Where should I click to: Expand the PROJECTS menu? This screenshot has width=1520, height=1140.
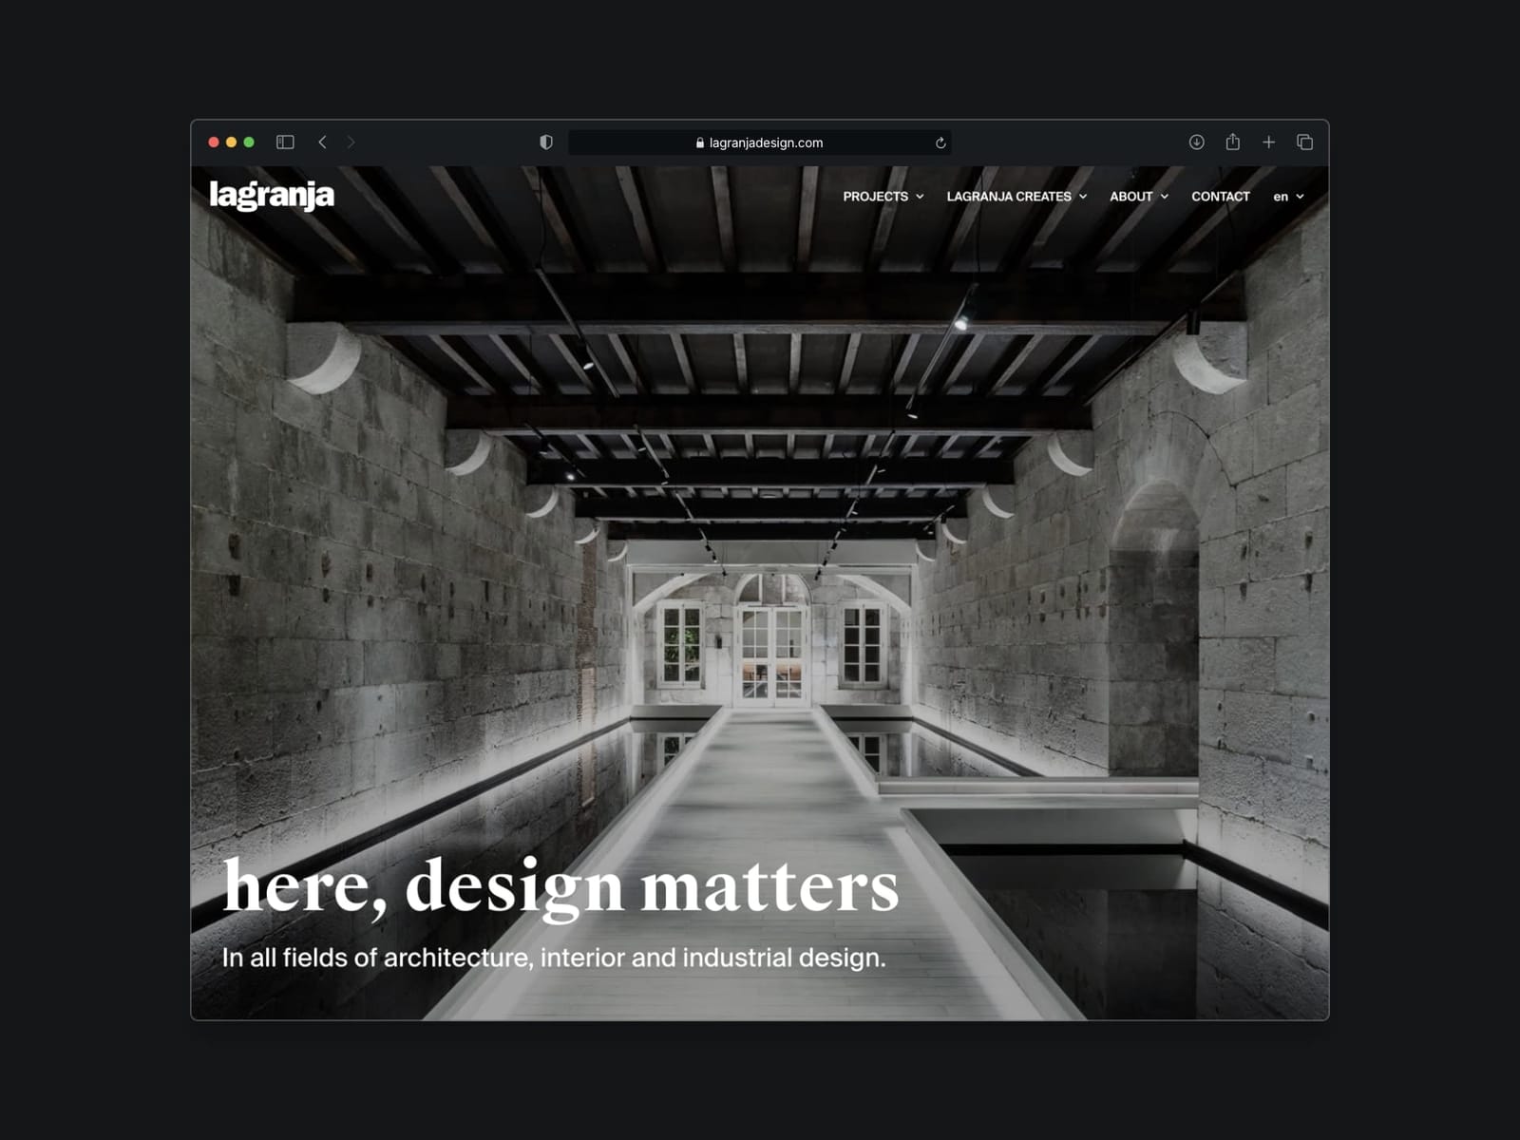[883, 197]
